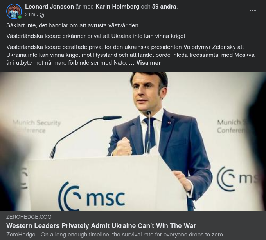Click the "Såklart inte" opening post line
Image resolution: width=266 pixels, height=240 pixels.
75,25
